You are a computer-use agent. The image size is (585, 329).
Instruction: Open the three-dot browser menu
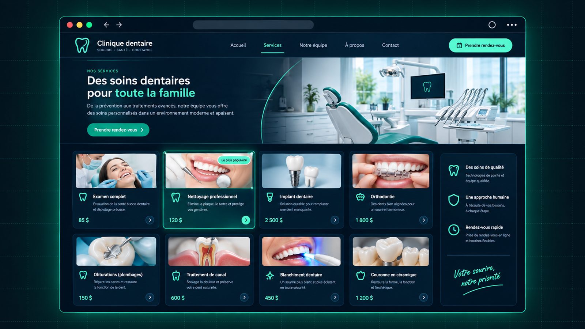click(512, 25)
